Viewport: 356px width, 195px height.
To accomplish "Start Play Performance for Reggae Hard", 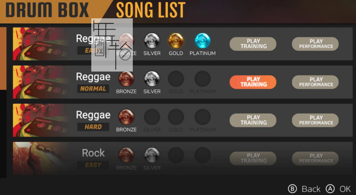I will click(x=315, y=120).
